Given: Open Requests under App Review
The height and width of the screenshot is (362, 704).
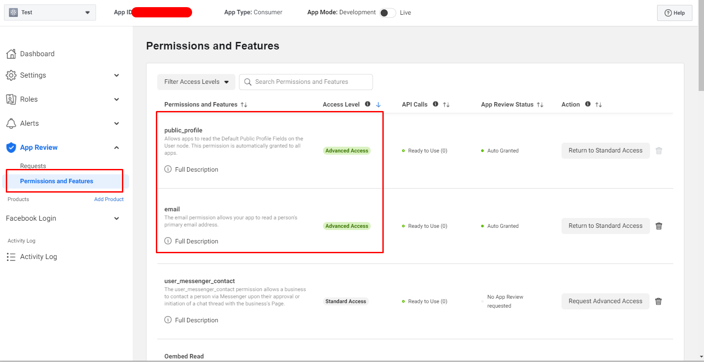Looking at the screenshot, I should (33, 166).
